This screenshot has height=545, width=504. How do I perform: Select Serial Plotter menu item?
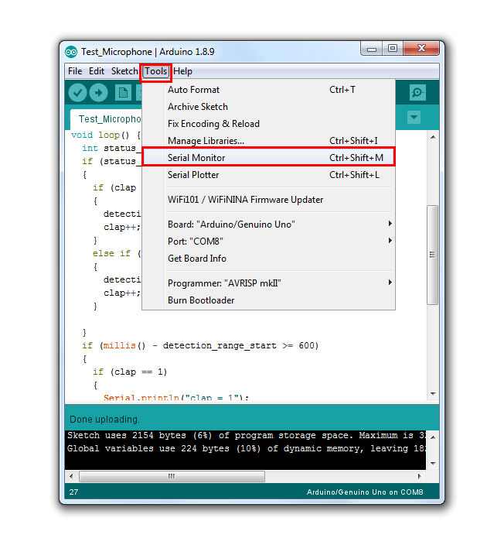pos(269,175)
